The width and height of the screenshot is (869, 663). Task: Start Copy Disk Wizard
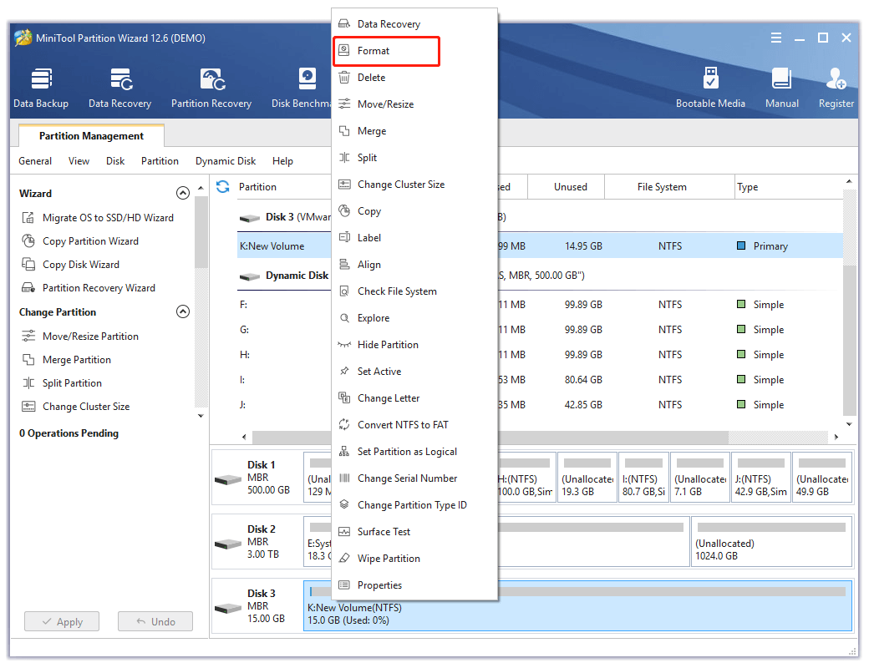point(70,264)
